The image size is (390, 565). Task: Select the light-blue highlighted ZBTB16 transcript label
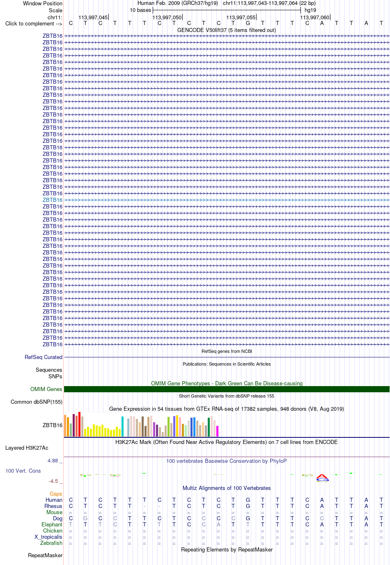53,200
